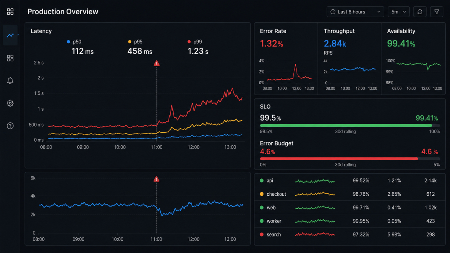450x253 pixels.
Task: Click search's 97.32% availability cell
Action: pos(361,235)
